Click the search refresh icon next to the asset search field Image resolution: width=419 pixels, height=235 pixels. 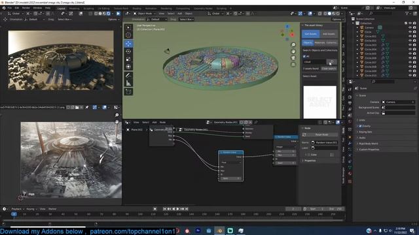pos(332,62)
